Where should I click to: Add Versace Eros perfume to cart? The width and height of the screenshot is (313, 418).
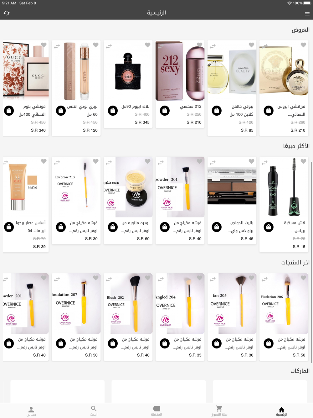tap(269, 111)
